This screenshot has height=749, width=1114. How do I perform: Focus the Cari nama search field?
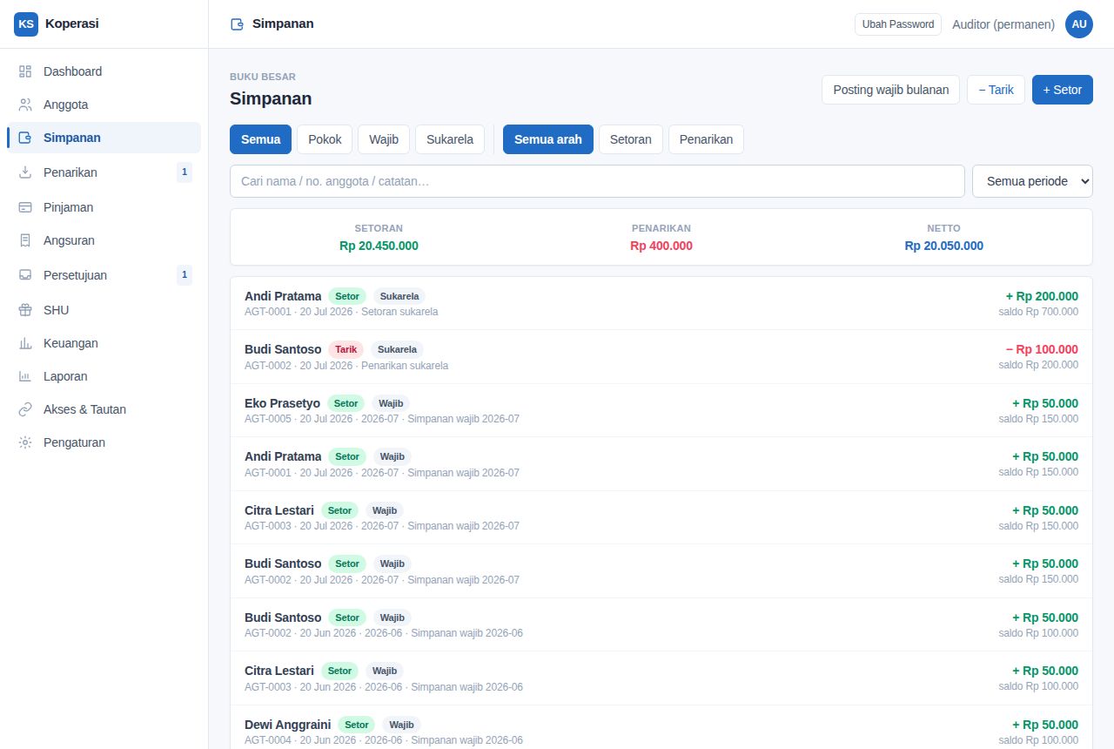[x=597, y=181]
